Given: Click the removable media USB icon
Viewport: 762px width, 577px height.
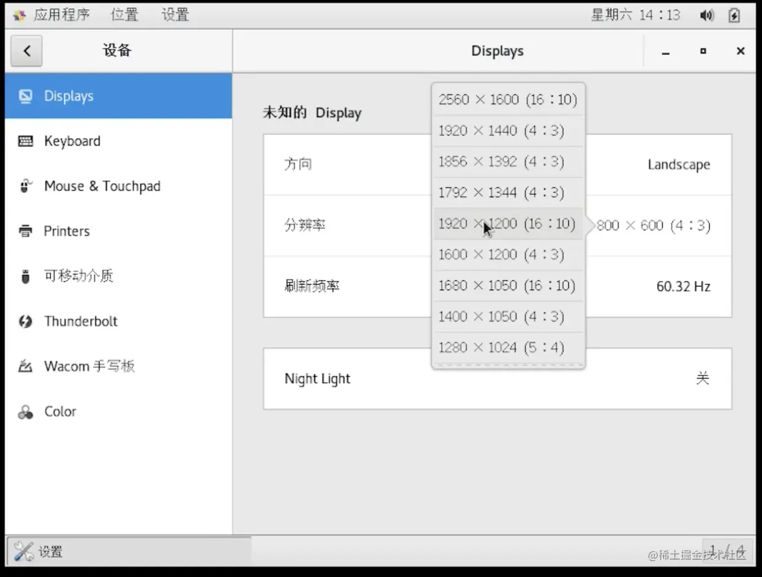Looking at the screenshot, I should click(25, 276).
